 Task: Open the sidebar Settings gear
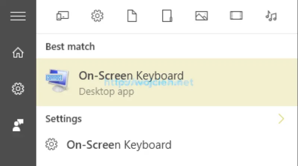[18, 89]
